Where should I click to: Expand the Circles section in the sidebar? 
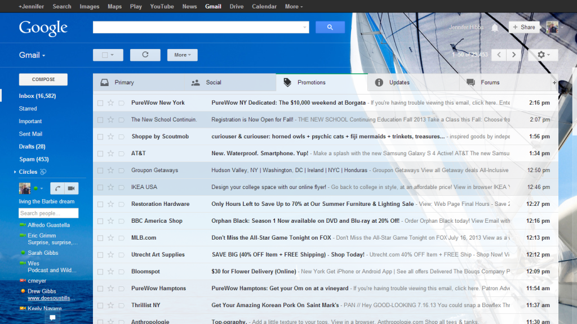point(15,172)
